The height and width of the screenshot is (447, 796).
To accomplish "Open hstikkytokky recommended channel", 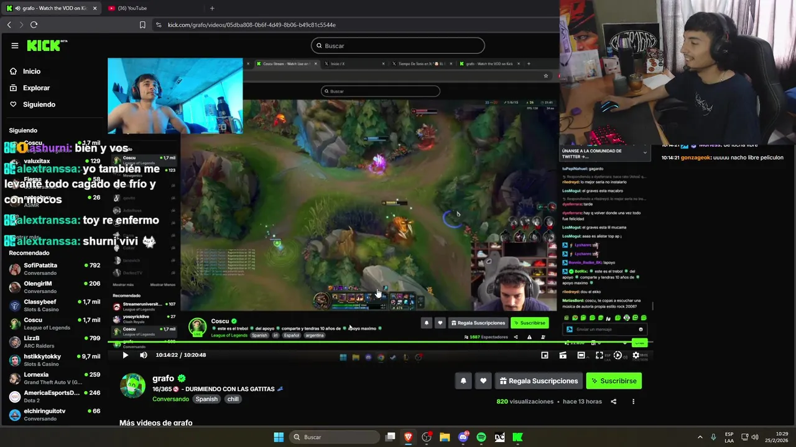I will tap(55, 360).
